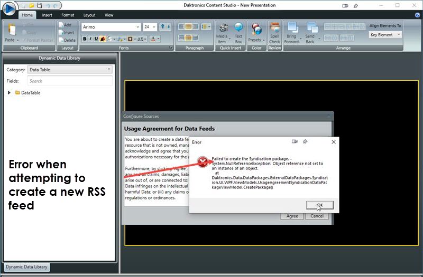423x277 pixels.
Task: Open the Layout ribbon tab
Action: point(89,15)
